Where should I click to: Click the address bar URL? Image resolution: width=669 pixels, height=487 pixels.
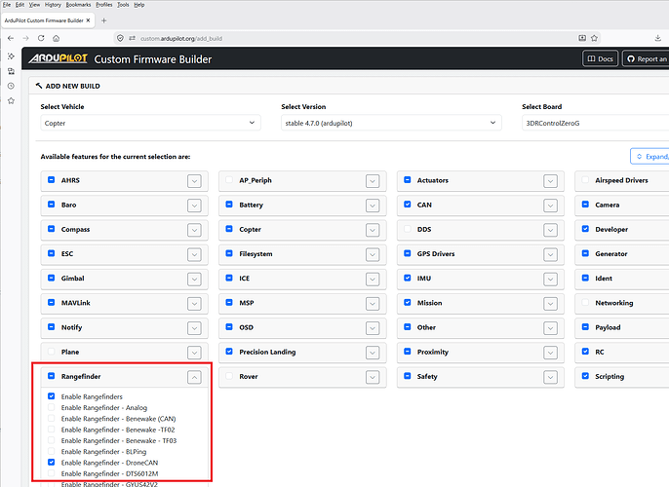(181, 38)
